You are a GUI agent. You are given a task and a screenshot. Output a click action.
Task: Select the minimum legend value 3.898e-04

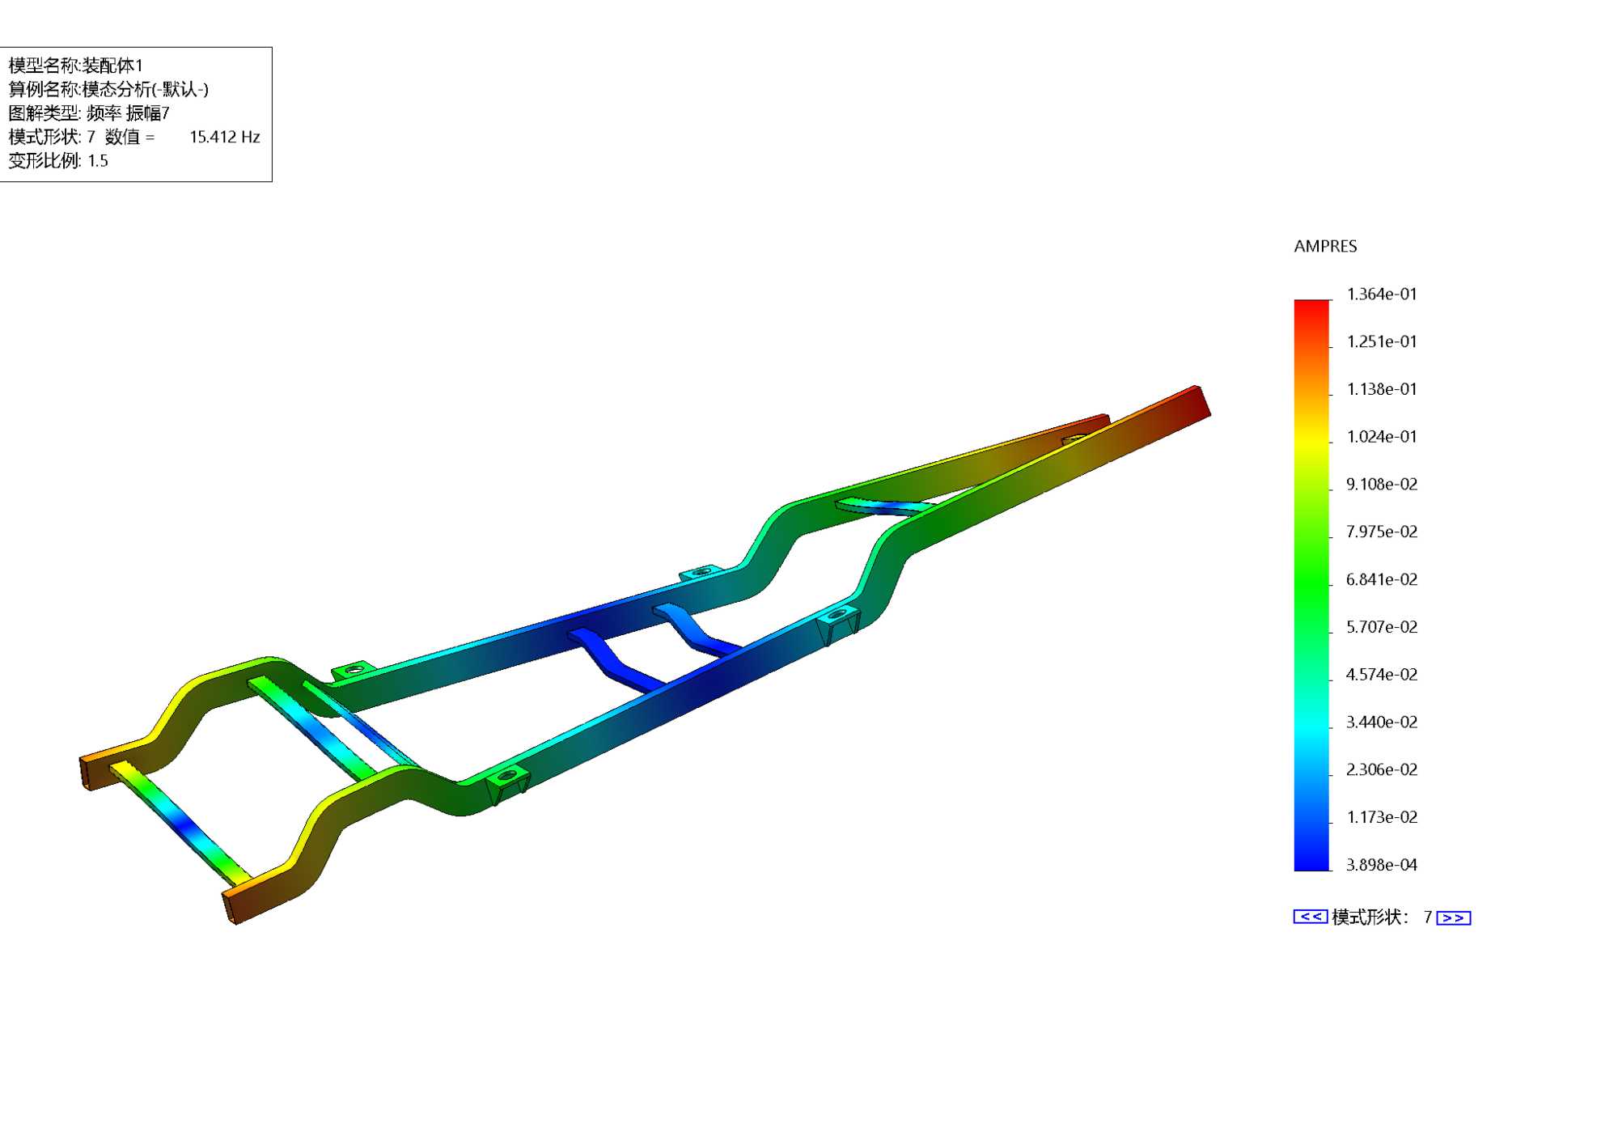coord(1381,865)
